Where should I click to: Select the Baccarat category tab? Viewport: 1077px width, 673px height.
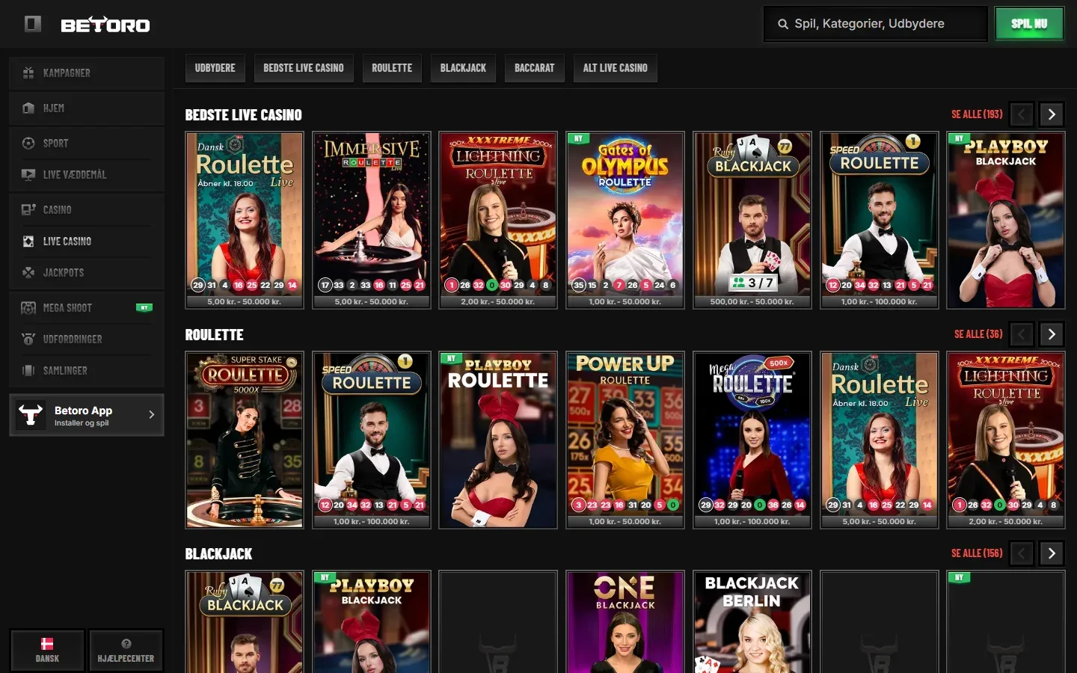click(x=534, y=68)
